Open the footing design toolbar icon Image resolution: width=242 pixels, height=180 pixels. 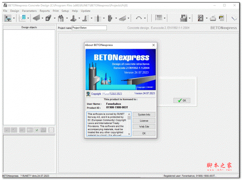[74, 18]
